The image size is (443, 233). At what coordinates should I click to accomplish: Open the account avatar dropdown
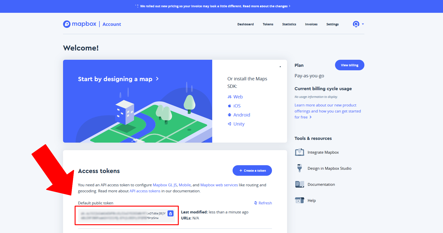pyautogui.click(x=358, y=24)
